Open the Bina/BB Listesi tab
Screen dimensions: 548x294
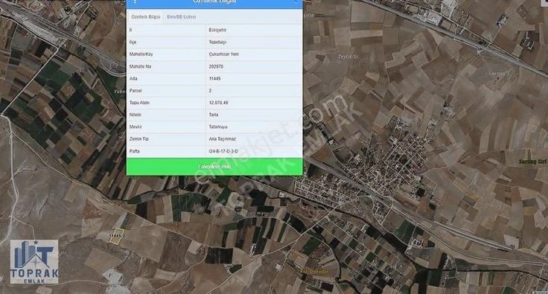[x=182, y=17]
